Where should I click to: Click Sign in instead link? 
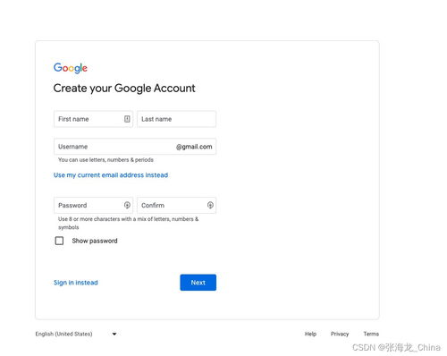pos(76,283)
